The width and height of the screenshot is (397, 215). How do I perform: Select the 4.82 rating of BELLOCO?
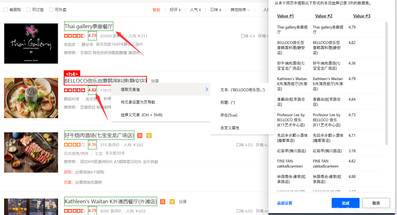(92, 90)
